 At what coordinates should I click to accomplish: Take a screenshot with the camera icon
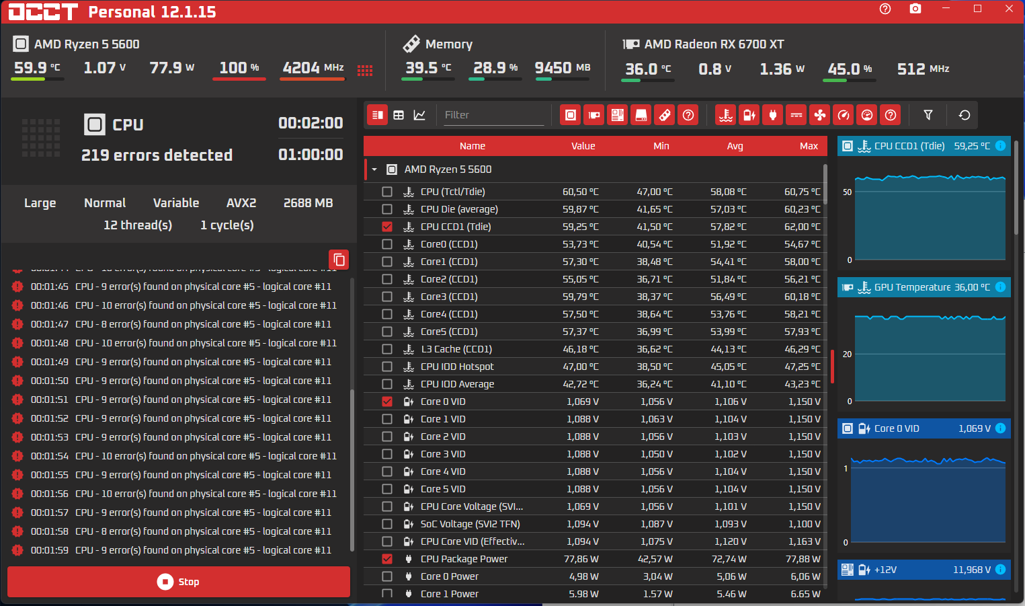point(915,9)
